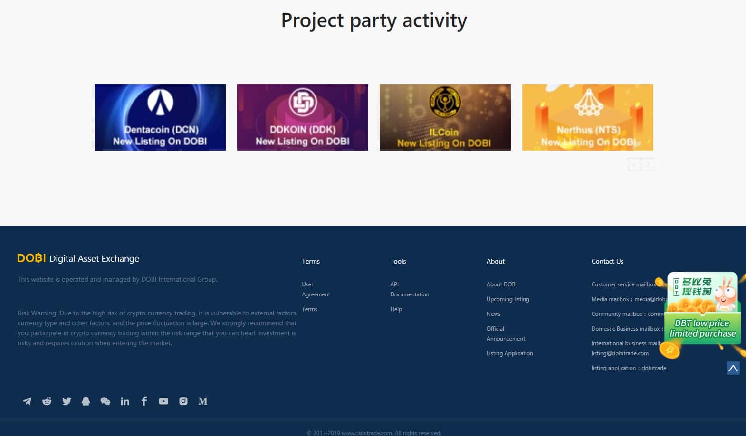Click the Contact Us footer heading

pyautogui.click(x=607, y=261)
